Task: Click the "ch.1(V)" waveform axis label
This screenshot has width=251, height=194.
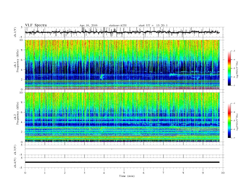Action: tap(15, 32)
